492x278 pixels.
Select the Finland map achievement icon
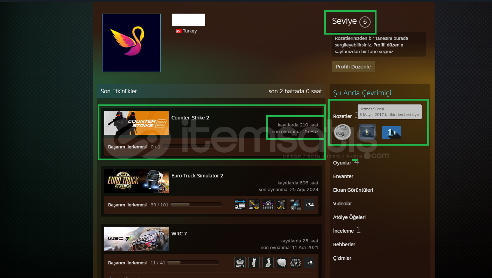268,263
